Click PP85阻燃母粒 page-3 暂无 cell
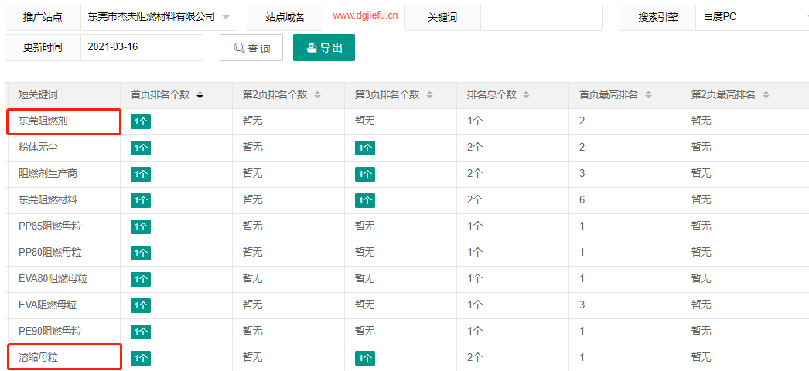 click(x=364, y=226)
